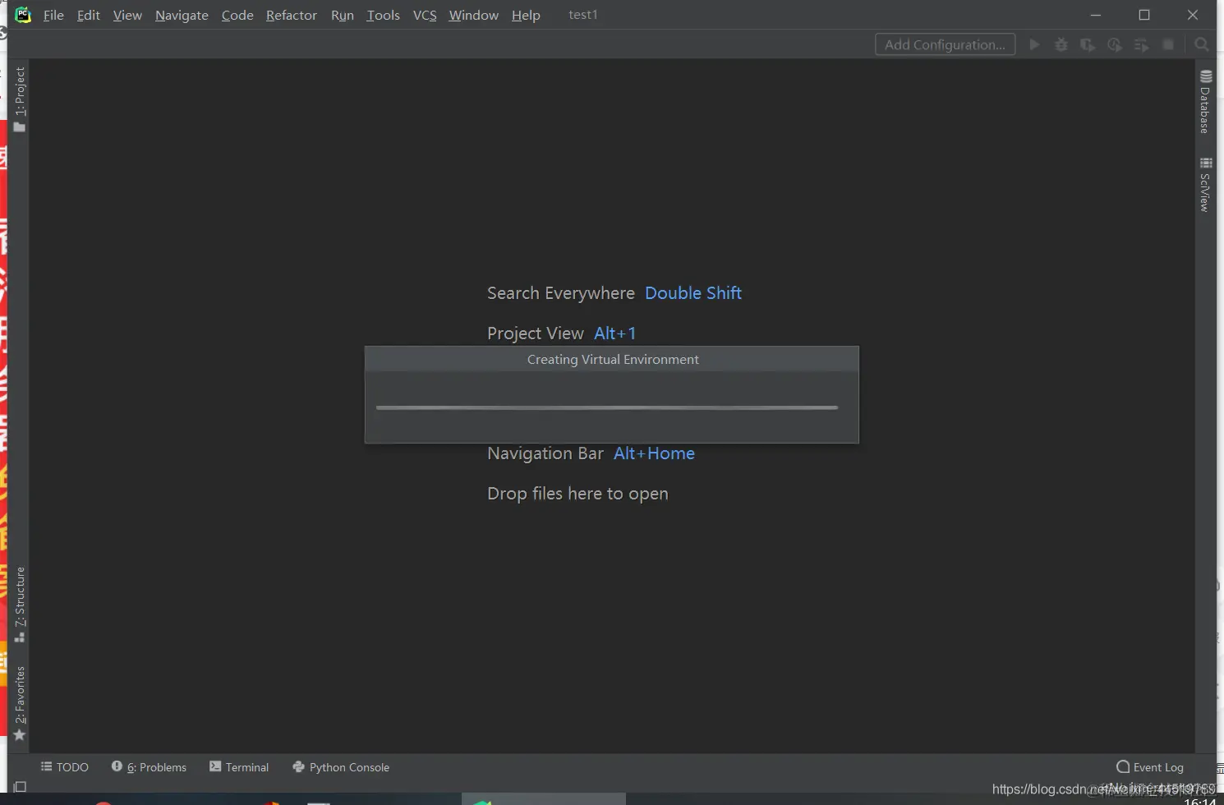This screenshot has width=1224, height=805.
Task: Open the Code menu
Action: 237,15
